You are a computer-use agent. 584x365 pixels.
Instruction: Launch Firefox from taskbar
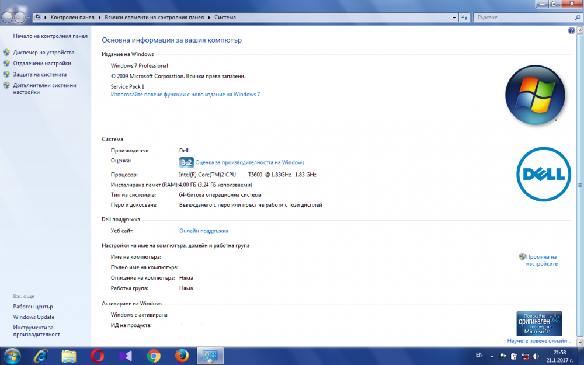pyautogui.click(x=182, y=356)
